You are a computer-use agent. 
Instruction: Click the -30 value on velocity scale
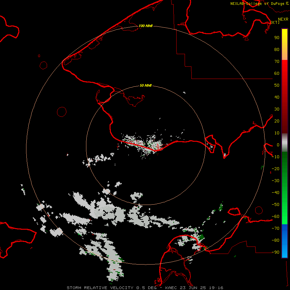pos(275,181)
